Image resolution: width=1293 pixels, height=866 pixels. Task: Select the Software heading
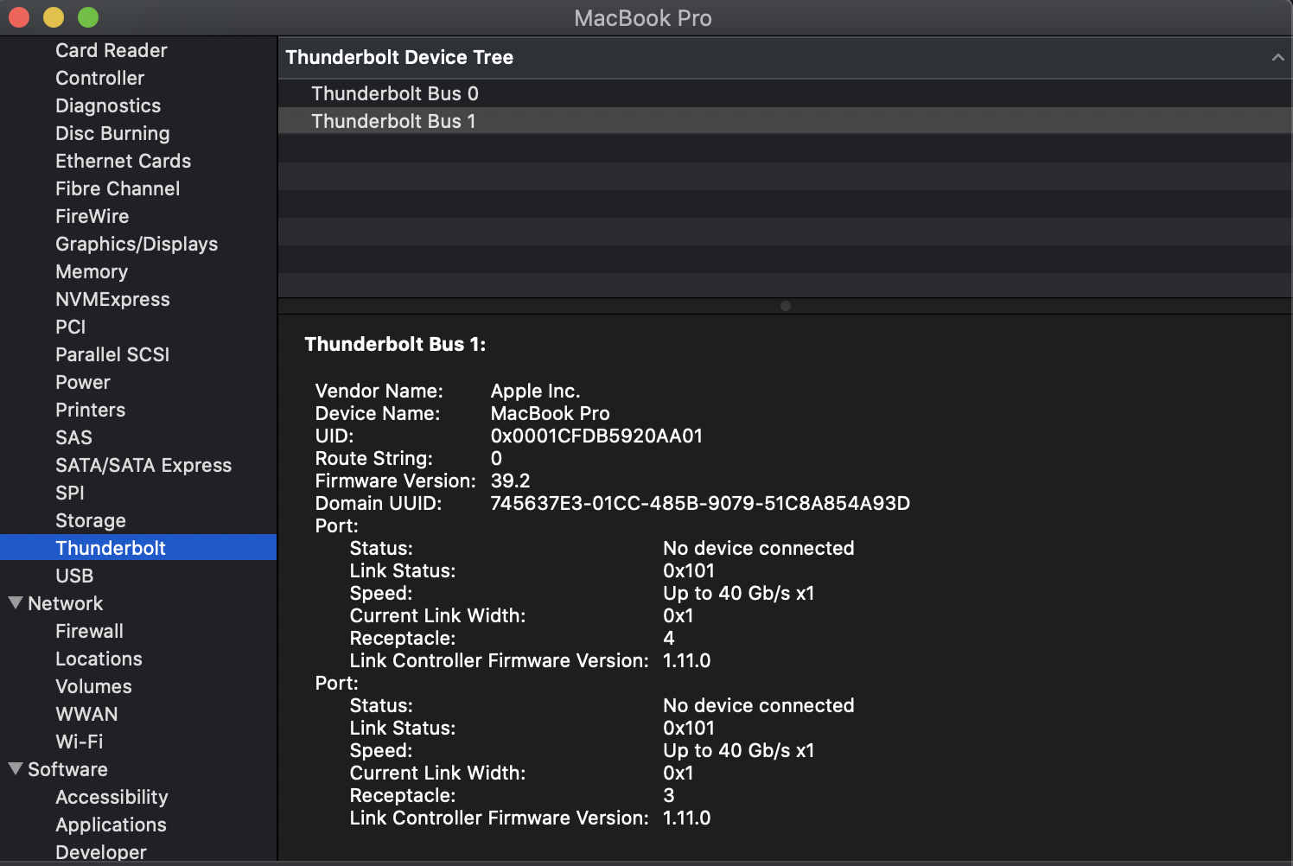coord(68,769)
